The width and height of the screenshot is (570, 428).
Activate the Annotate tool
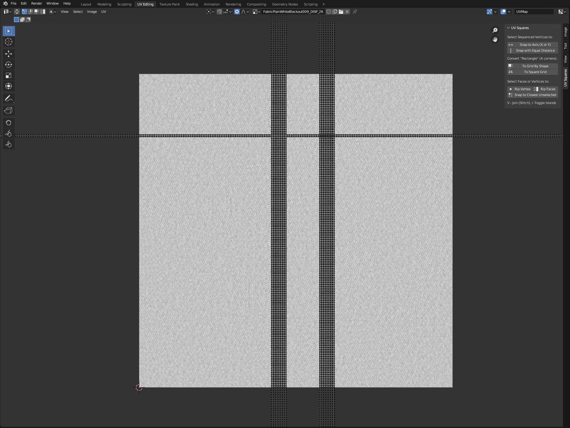(x=9, y=98)
